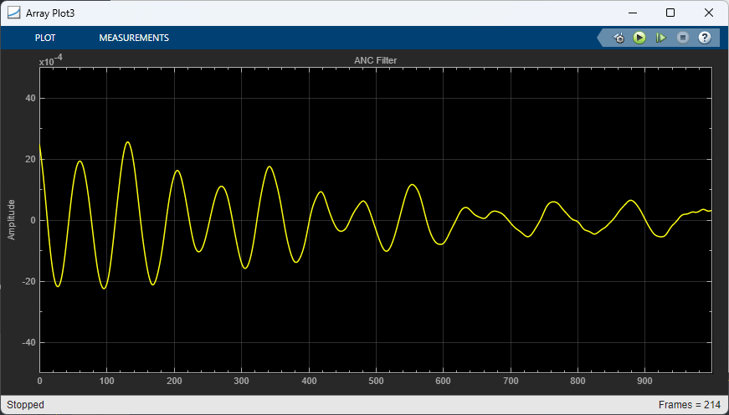
Task: Click the Frames = 214 status indicator
Action: tap(690, 405)
